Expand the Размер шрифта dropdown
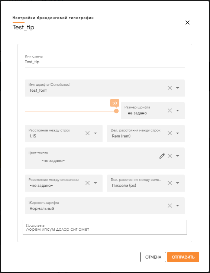Image resolution: width=210 pixels, height=273 pixels. [177, 111]
